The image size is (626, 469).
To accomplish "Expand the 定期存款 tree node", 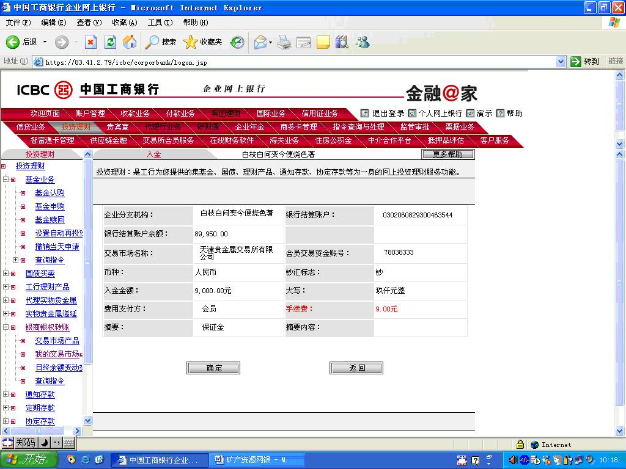I will pos(6,408).
